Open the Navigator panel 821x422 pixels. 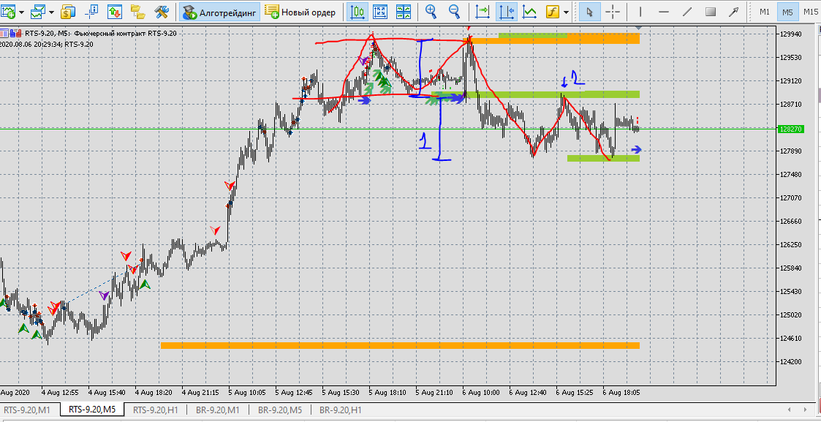pyautogui.click(x=115, y=12)
